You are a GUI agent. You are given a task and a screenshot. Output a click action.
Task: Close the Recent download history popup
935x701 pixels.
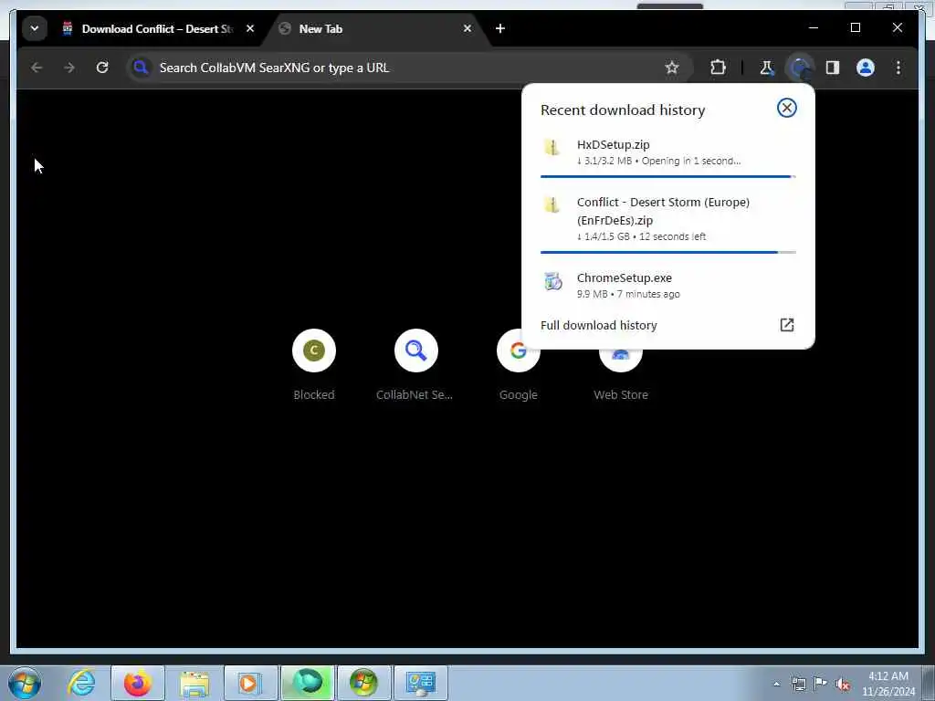[786, 108]
